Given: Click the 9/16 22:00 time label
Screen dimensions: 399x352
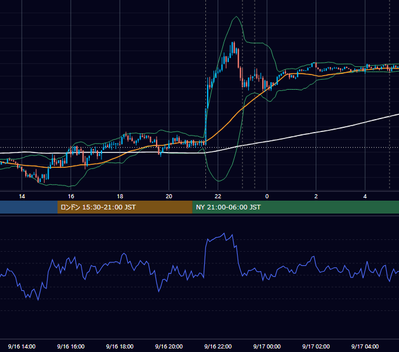Looking at the screenshot, I should 218,346.
